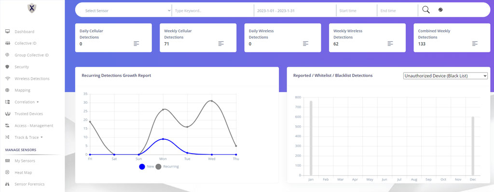The height and width of the screenshot is (192, 494).
Task: Toggle the New series in chart legend
Action: pos(142,167)
